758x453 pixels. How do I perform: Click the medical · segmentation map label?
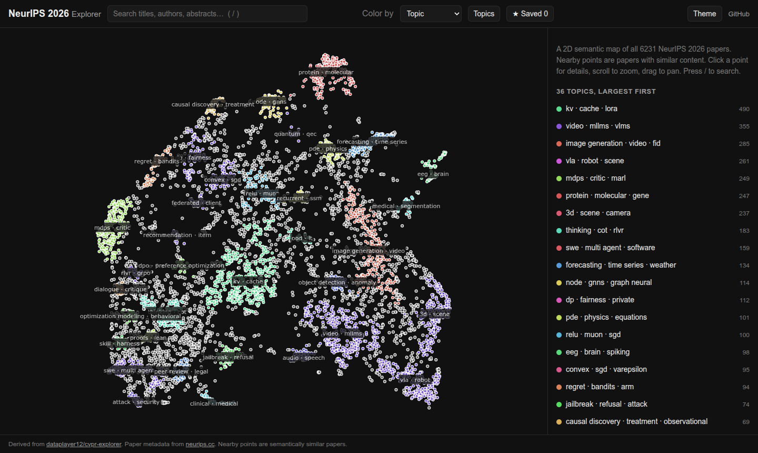pos(406,206)
